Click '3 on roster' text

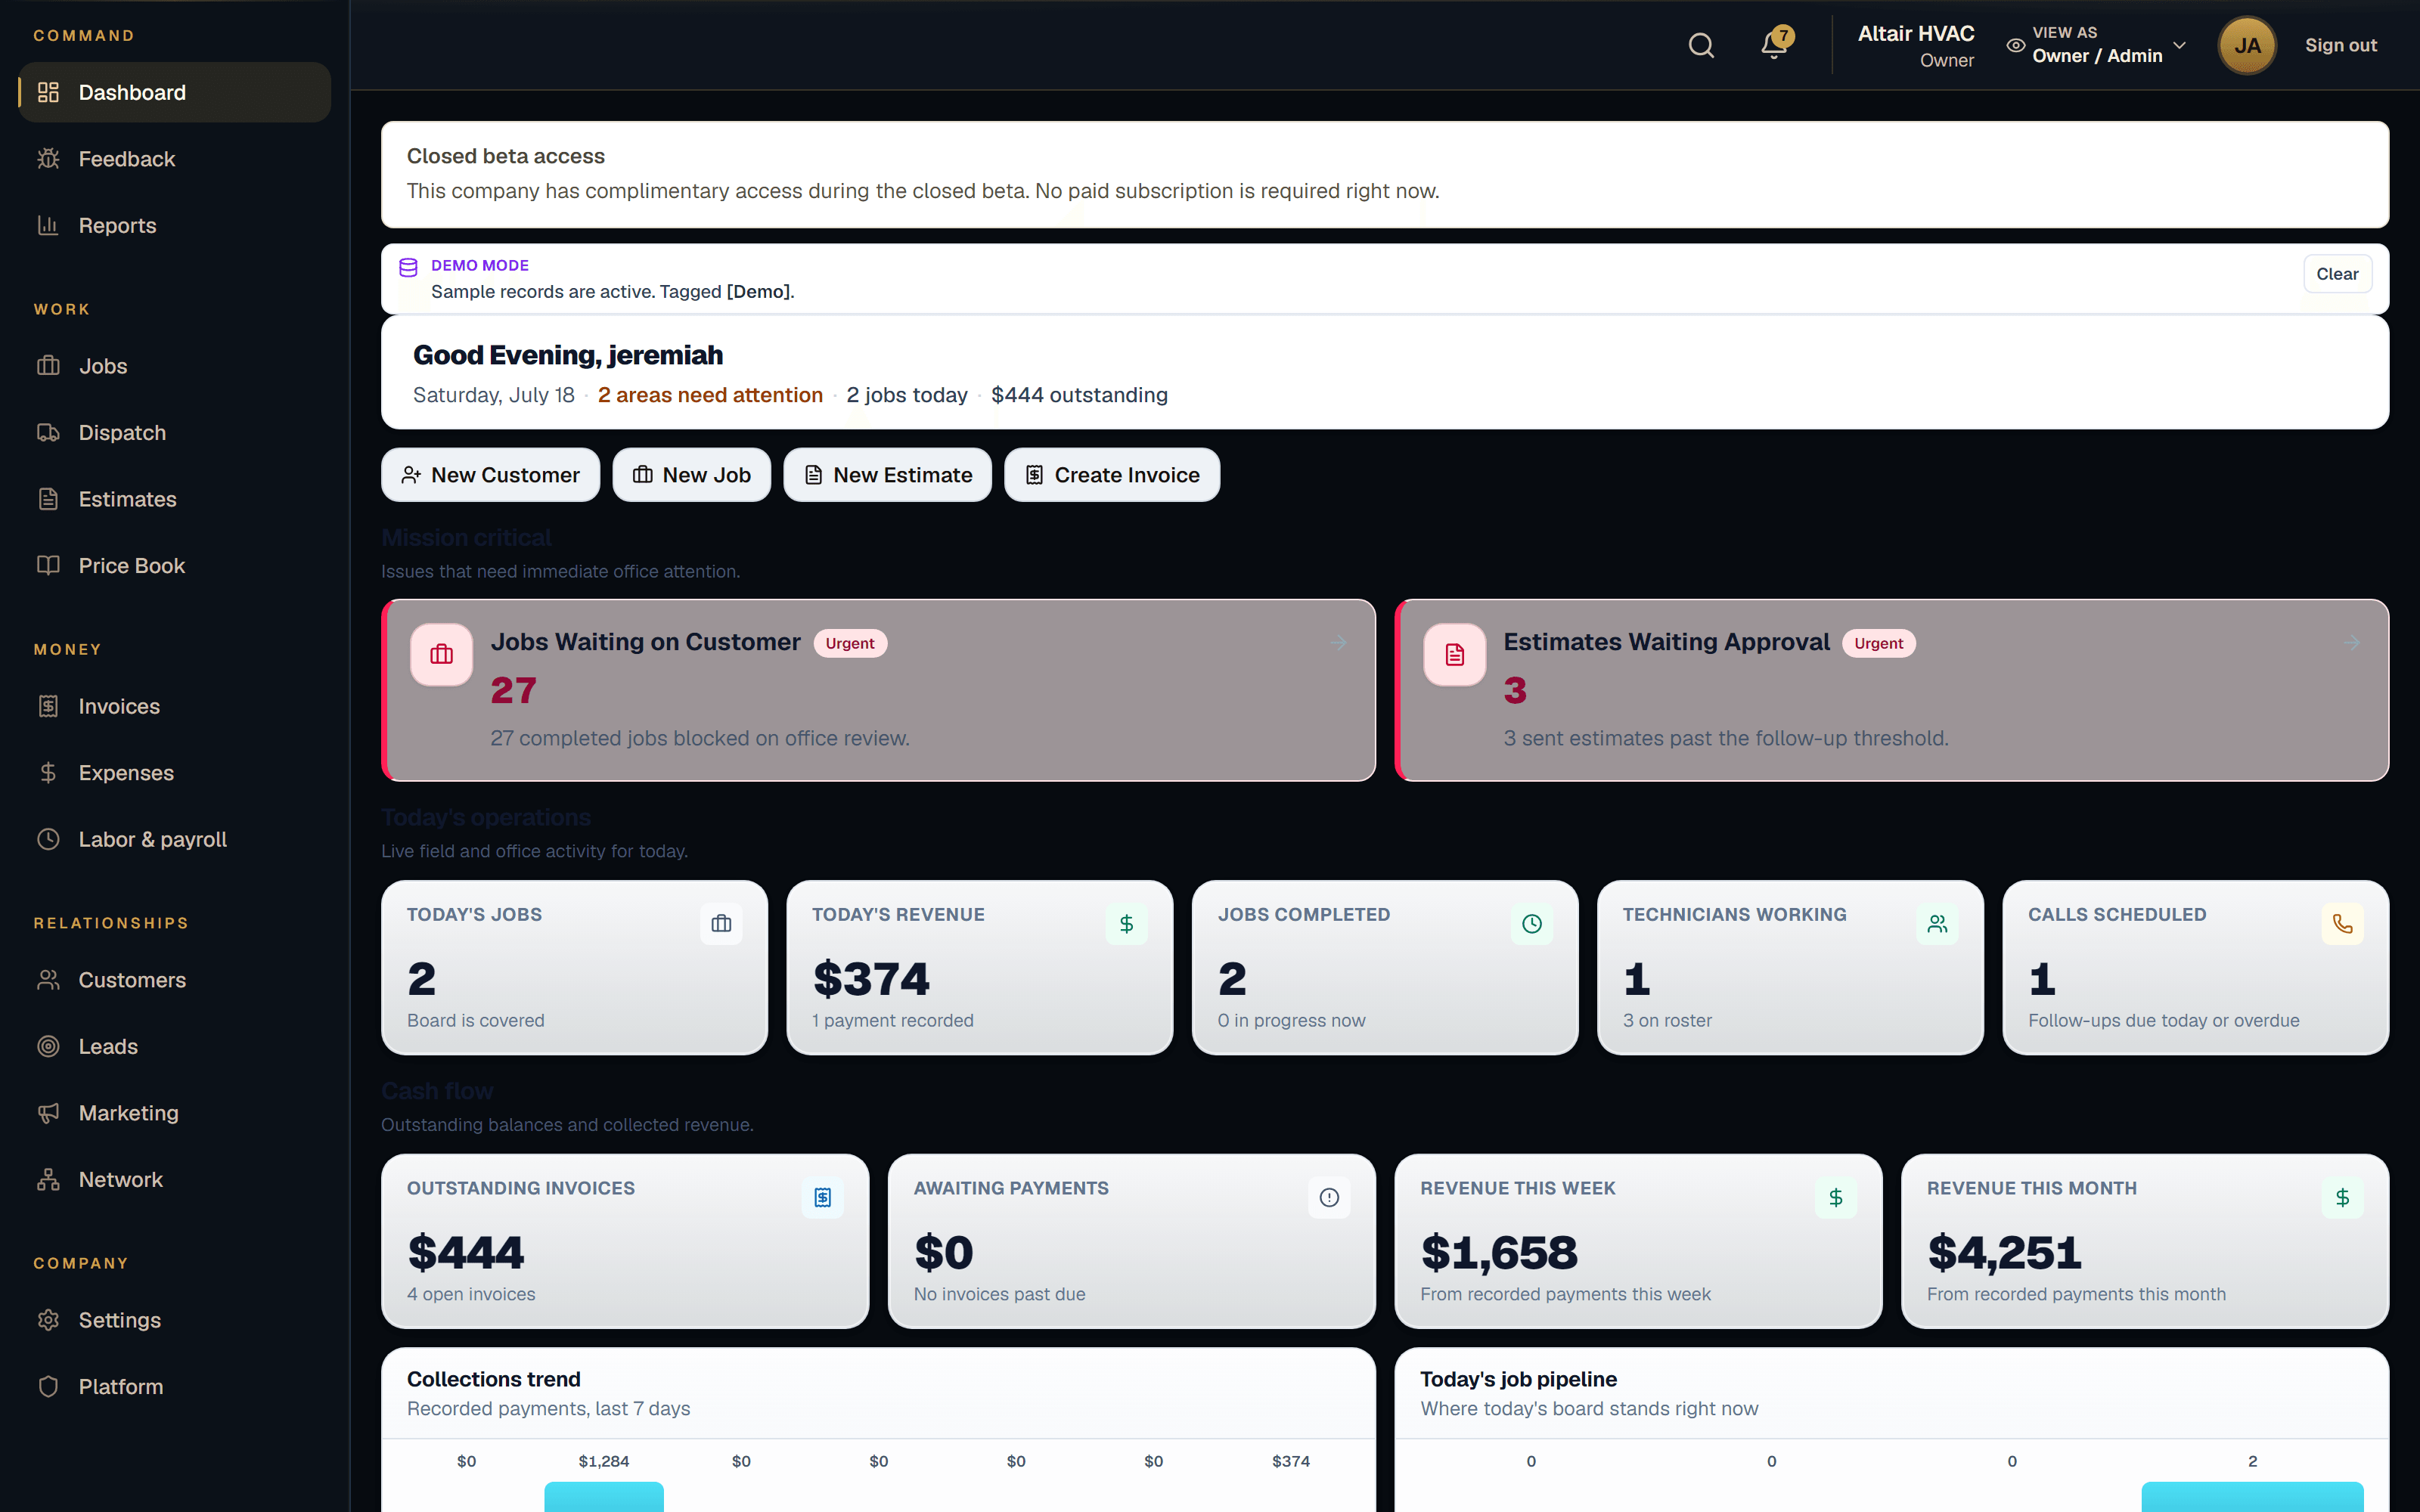[x=1667, y=1020]
